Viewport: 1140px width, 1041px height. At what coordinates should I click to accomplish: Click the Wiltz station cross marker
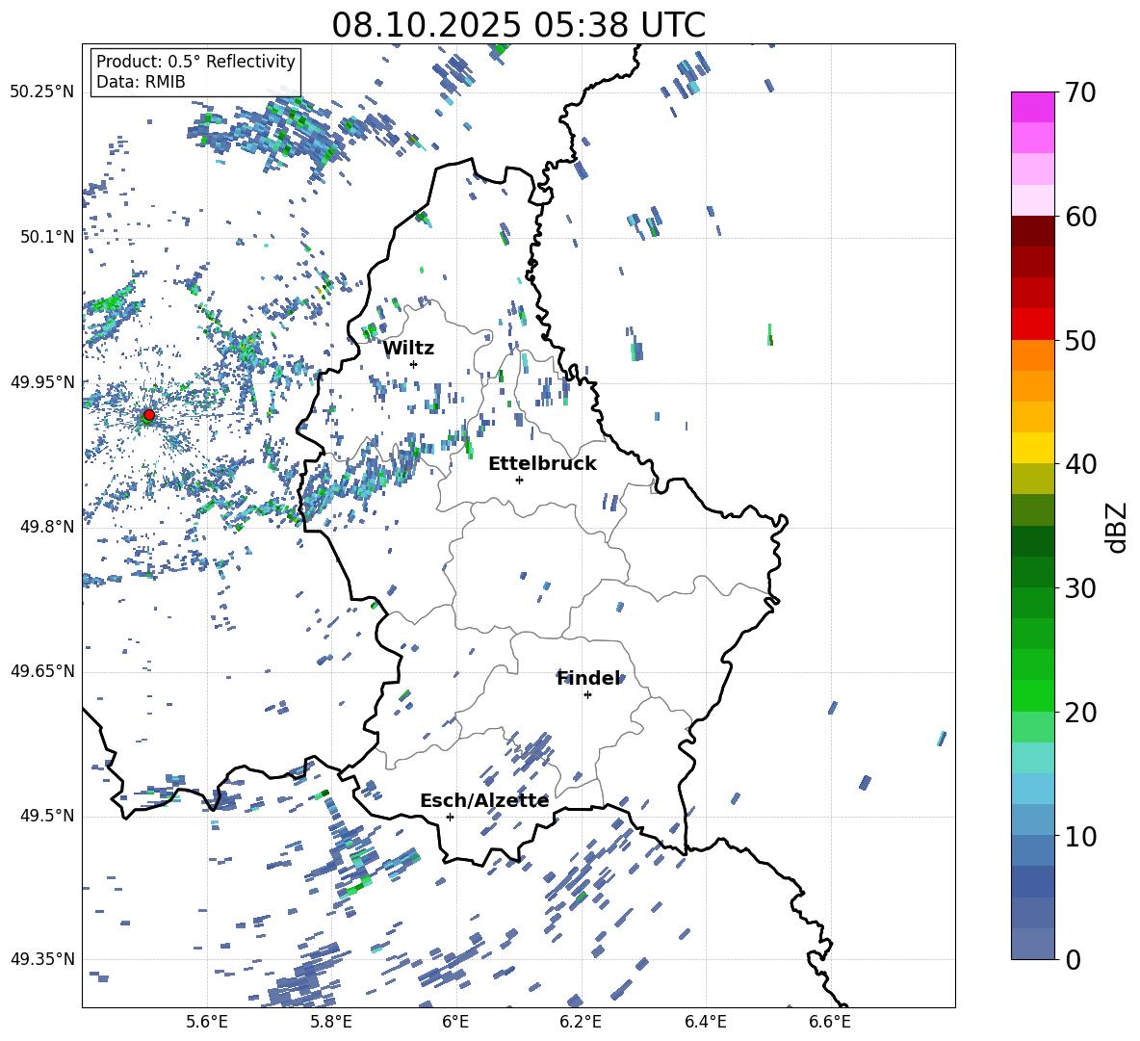[x=414, y=364]
